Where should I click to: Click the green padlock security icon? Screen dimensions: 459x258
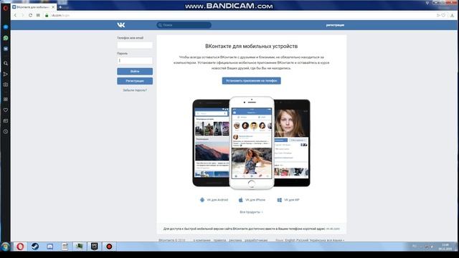(x=47, y=15)
